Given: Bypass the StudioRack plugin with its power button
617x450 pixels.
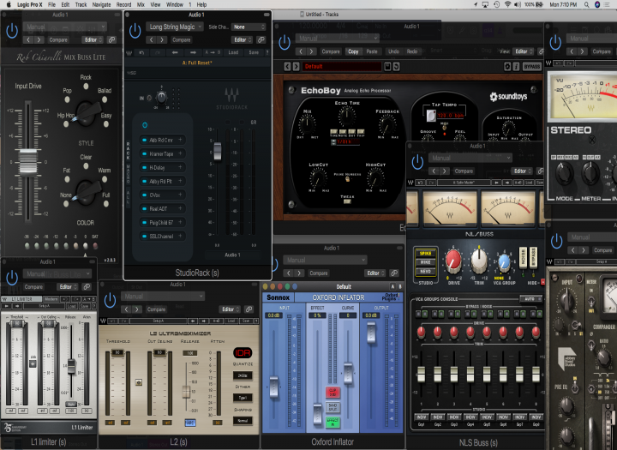Looking at the screenshot, I should [135, 31].
